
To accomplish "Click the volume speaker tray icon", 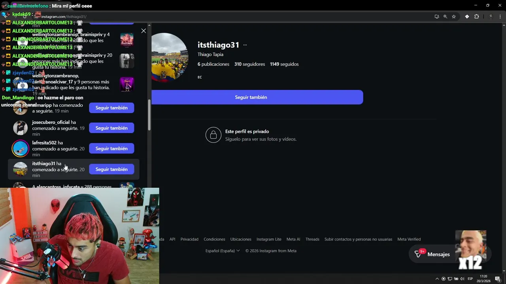I will pos(462,279).
